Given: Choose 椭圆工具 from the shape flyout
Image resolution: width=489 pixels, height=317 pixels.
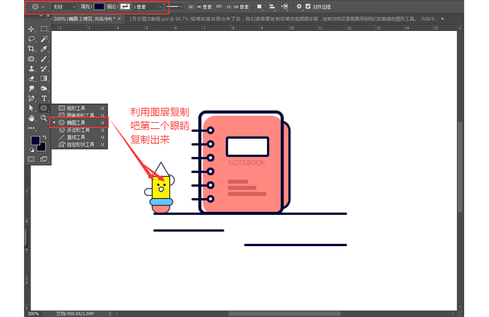Looking at the screenshot, I should point(76,122).
